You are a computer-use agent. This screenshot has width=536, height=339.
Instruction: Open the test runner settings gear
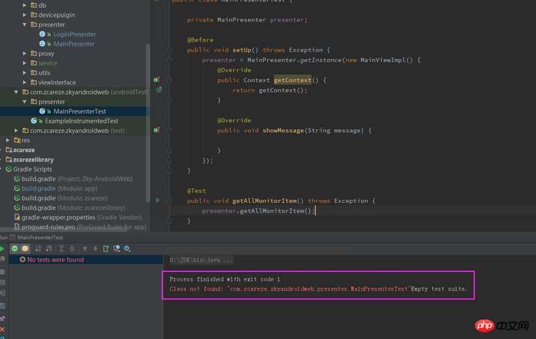(x=127, y=249)
